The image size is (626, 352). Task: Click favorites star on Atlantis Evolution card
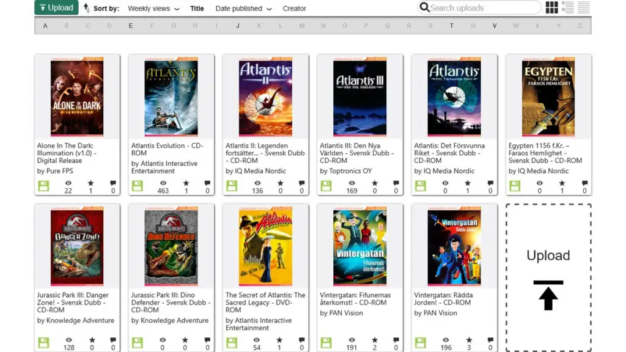tap(186, 183)
